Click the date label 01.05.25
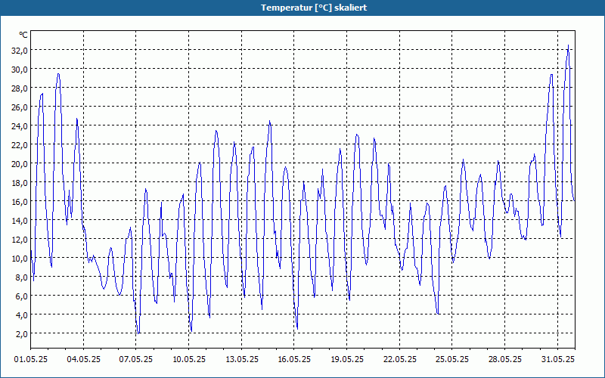 click(31, 359)
